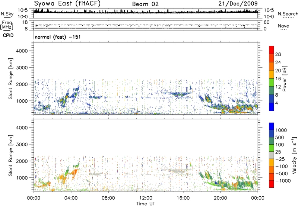This screenshot has width=298, height=206.
Task: Click the '12:00' time axis label
Action: tap(146, 198)
